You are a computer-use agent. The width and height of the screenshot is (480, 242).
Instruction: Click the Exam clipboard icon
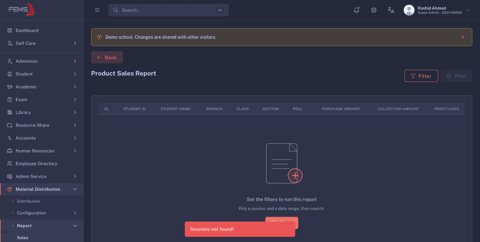coord(10,100)
